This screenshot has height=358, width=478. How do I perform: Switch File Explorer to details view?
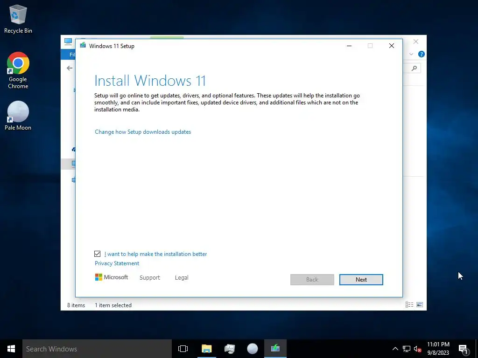[409, 305]
